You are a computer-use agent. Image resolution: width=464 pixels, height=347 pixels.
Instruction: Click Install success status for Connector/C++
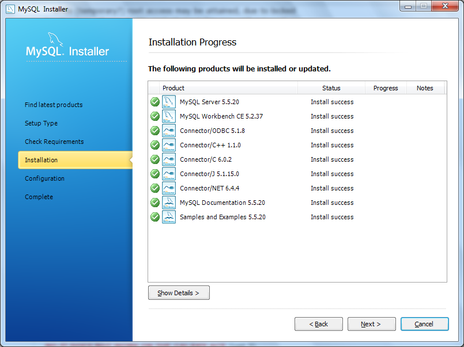[x=332, y=145]
